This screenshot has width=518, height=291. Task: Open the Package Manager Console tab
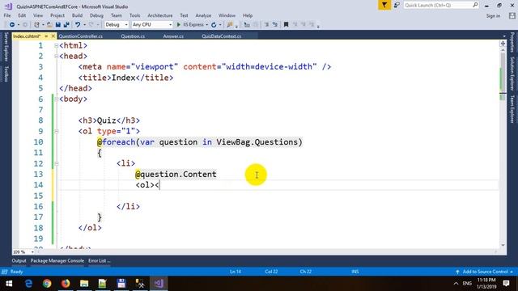[x=57, y=260]
